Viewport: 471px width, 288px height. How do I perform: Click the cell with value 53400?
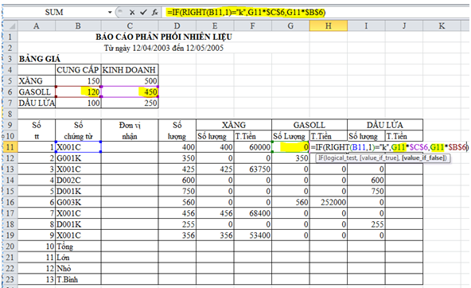click(253, 235)
